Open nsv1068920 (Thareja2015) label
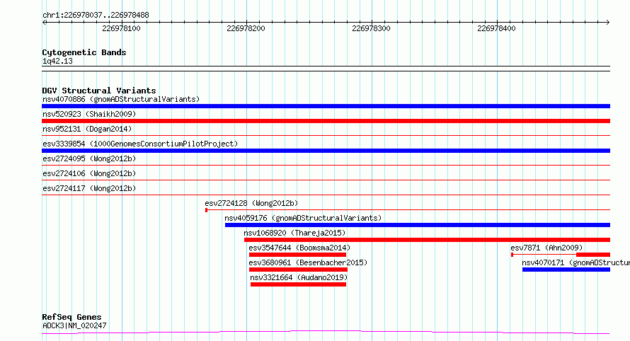630x341 pixels. click(294, 233)
